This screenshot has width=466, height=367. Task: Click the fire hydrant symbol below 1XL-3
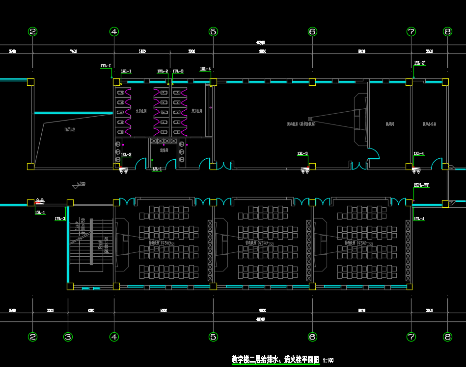coord(305,171)
